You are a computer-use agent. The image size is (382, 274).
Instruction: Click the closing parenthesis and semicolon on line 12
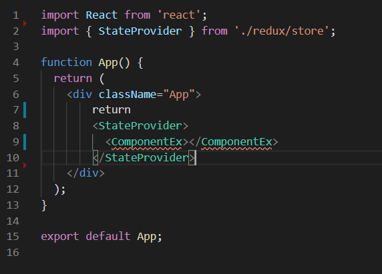[60, 189]
